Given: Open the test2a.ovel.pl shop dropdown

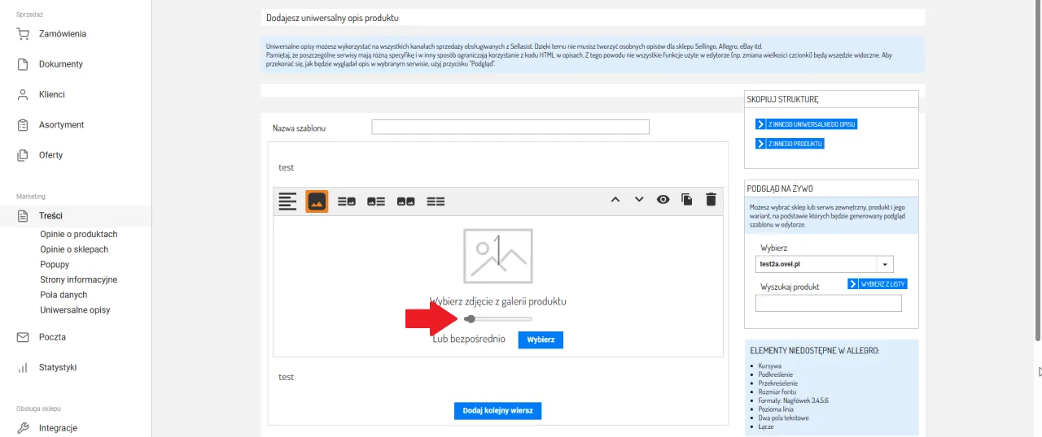Looking at the screenshot, I should tap(825, 264).
